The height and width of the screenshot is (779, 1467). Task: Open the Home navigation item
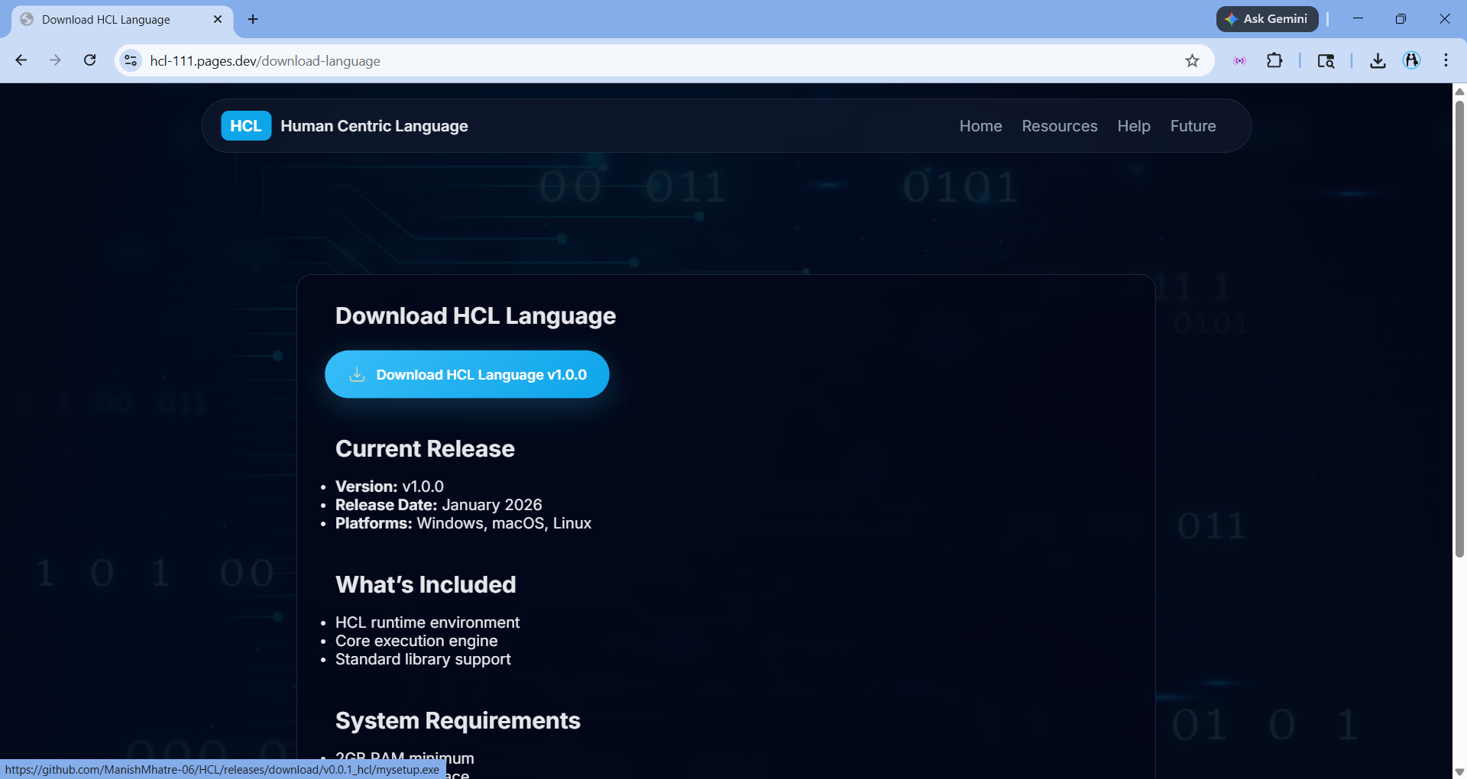click(980, 126)
